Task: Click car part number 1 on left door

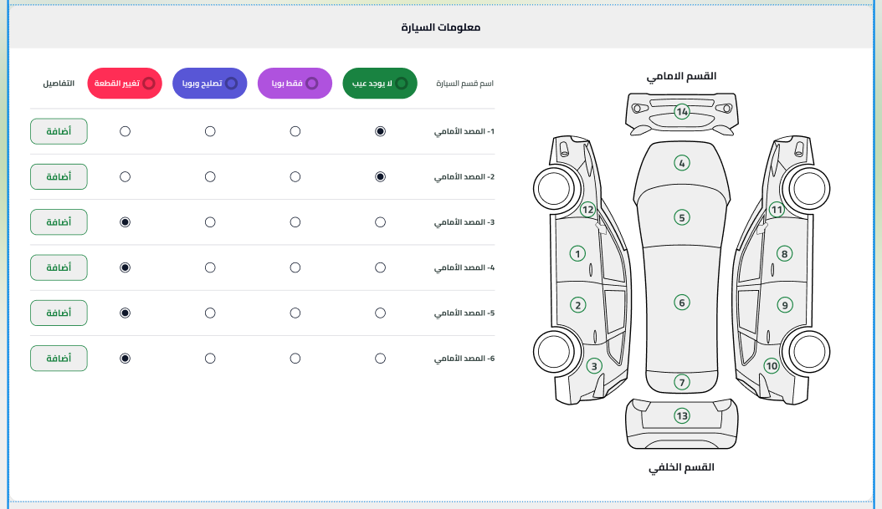Action: click(577, 253)
